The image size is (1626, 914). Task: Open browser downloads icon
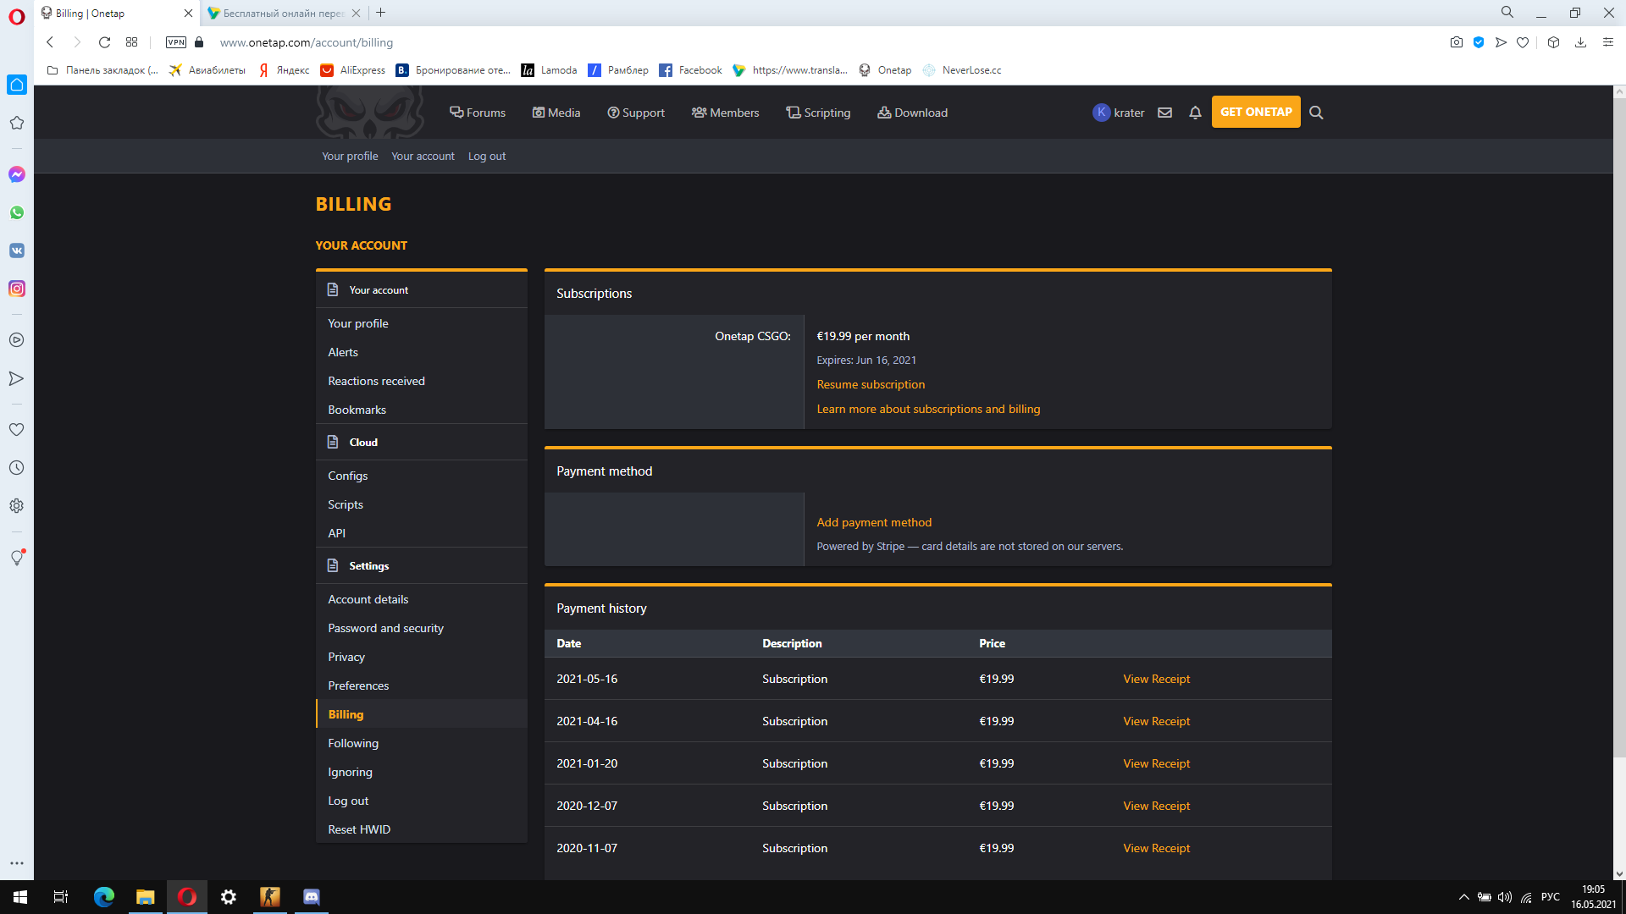(x=1580, y=42)
